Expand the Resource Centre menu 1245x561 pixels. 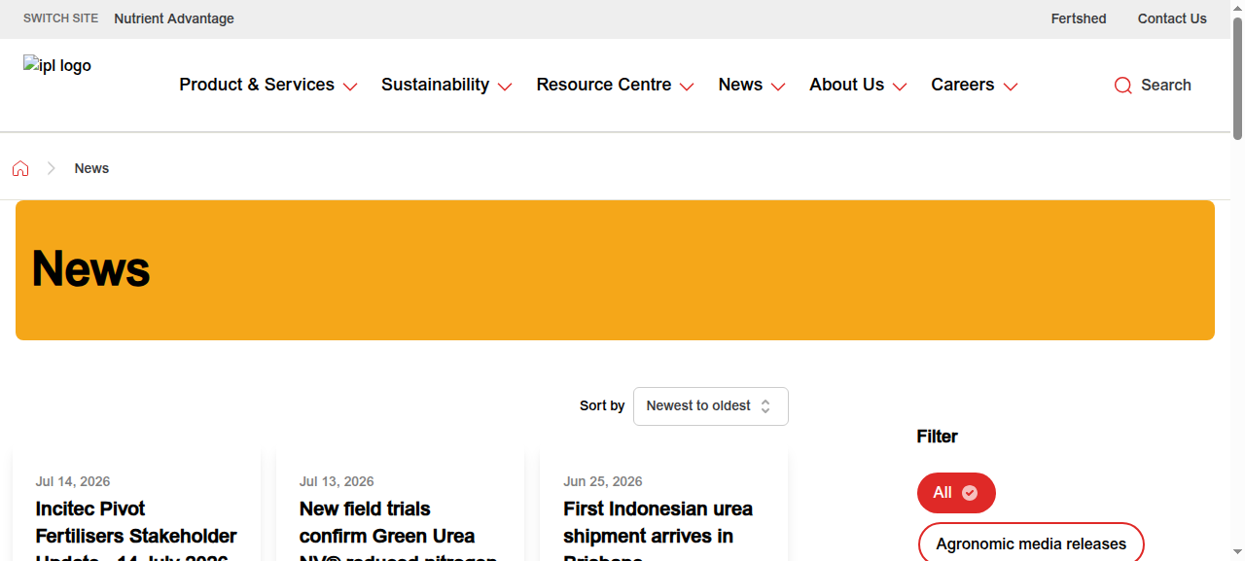coord(615,85)
